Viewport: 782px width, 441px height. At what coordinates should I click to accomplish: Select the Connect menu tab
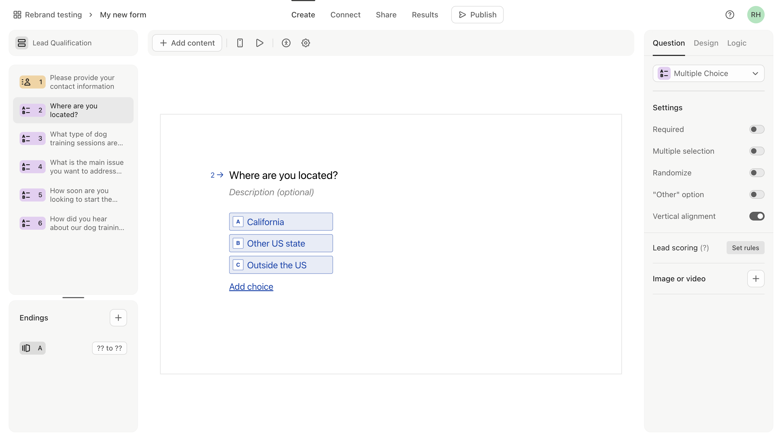coord(345,15)
